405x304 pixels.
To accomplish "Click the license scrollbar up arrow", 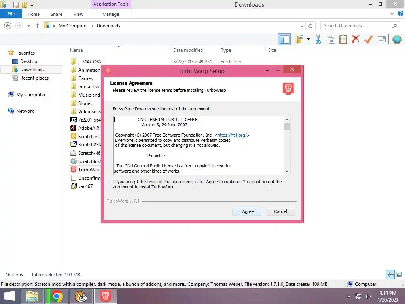I will (x=287, y=120).
